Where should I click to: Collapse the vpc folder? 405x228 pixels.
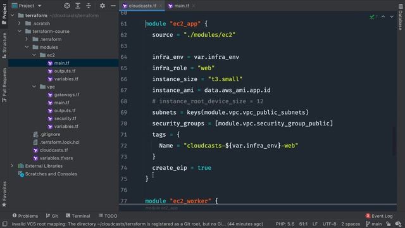coord(34,87)
